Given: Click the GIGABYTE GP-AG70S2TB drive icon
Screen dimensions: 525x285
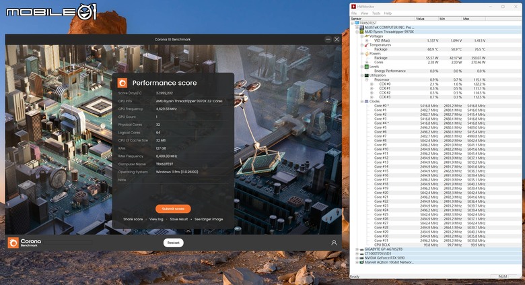Looking at the screenshot, I should tap(361, 249).
